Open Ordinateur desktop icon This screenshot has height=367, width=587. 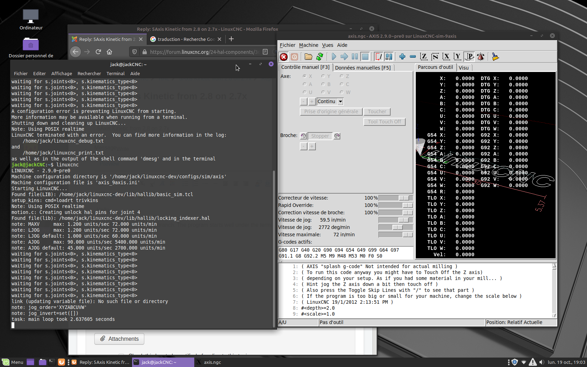click(x=31, y=20)
